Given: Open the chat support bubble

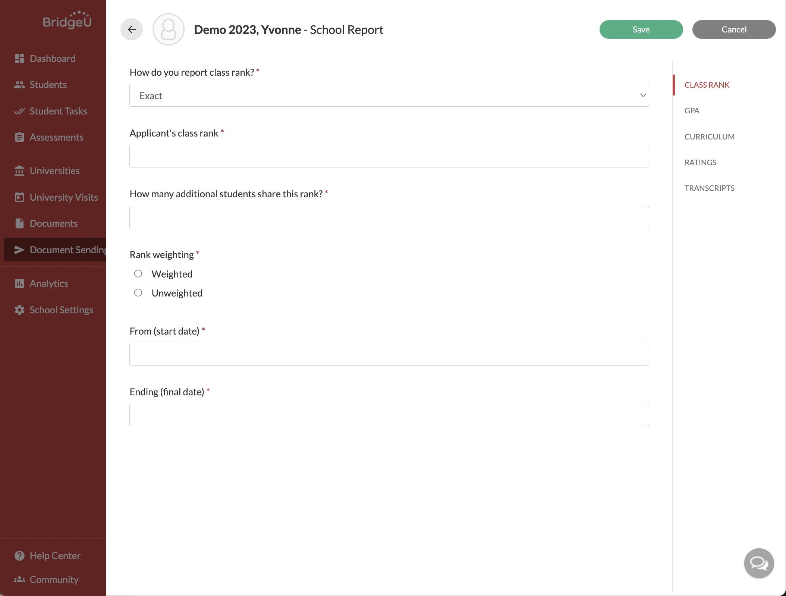Looking at the screenshot, I should click(759, 563).
